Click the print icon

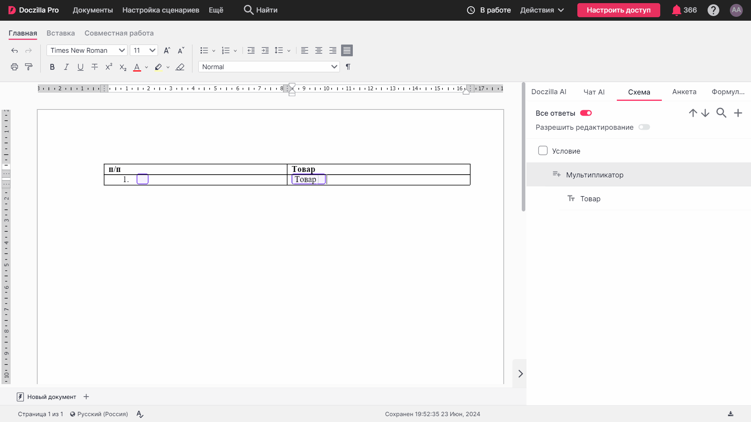pos(14,67)
